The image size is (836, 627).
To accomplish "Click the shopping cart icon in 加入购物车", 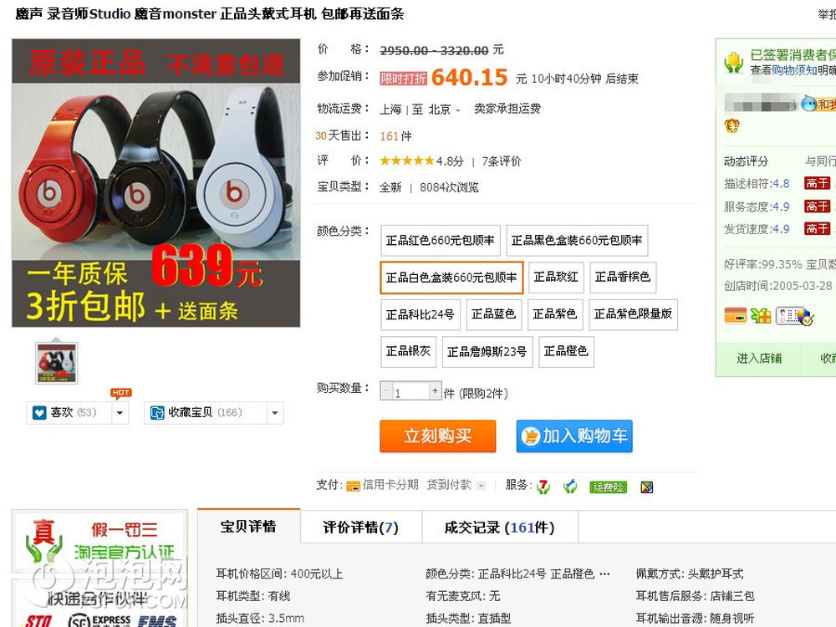I will tap(531, 436).
